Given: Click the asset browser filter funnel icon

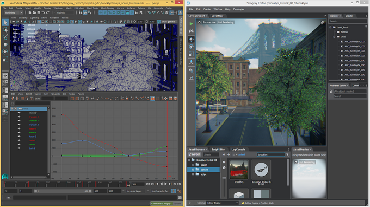Looking at the screenshot, I should (287, 154).
